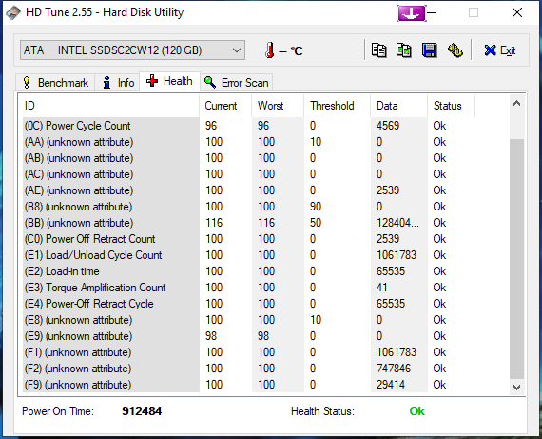Click the scrollbar down arrow
Screen dimensions: 542x439
[516, 387]
